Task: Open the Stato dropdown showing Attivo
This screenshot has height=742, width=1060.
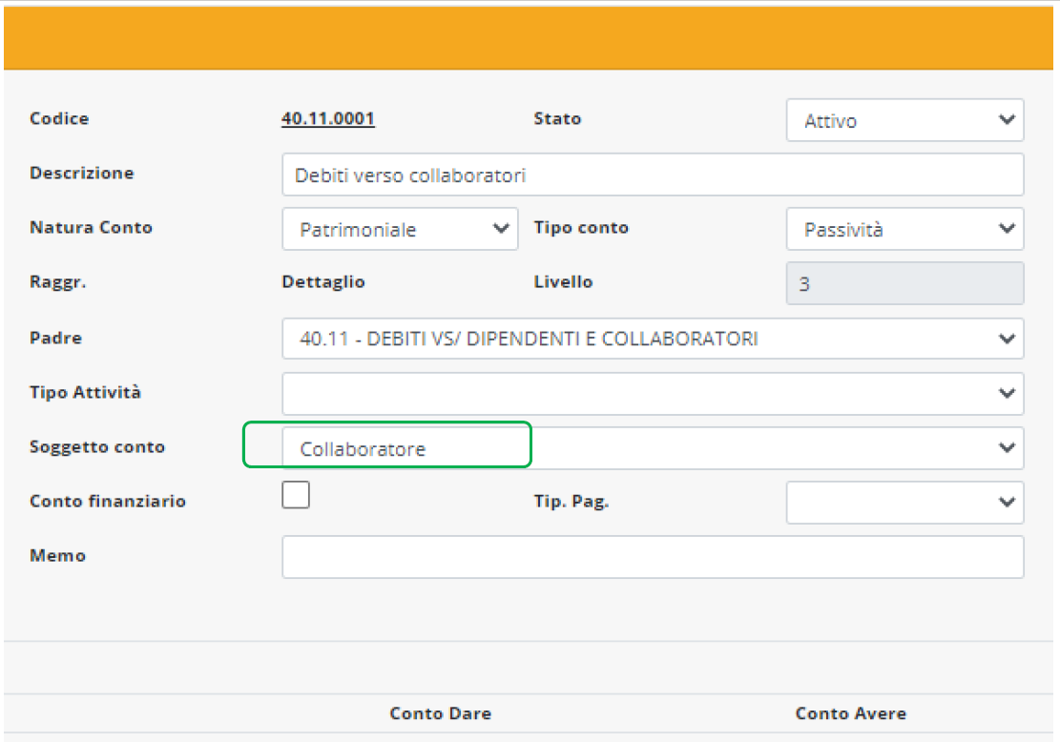Action: (904, 121)
